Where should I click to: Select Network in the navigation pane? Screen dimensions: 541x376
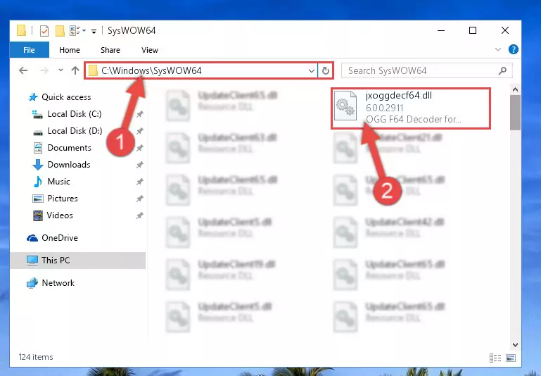pyautogui.click(x=58, y=283)
